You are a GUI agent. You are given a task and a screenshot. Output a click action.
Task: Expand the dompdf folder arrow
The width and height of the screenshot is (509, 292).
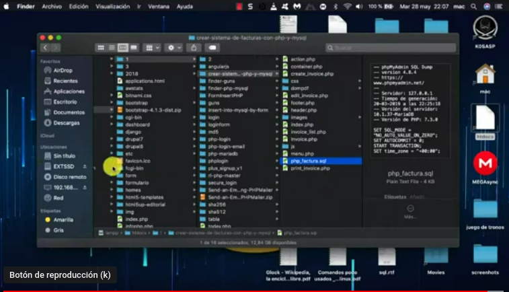[361, 88]
